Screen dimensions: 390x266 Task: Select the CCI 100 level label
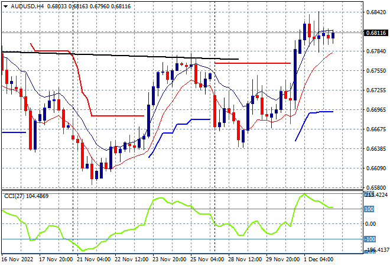[369, 209]
